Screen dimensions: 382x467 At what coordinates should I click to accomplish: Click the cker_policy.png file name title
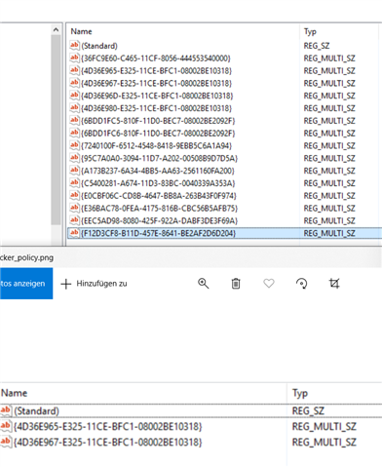(x=27, y=257)
